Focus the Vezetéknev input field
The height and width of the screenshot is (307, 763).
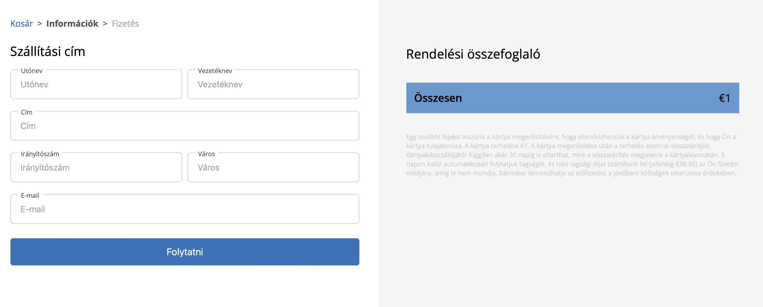(x=273, y=84)
